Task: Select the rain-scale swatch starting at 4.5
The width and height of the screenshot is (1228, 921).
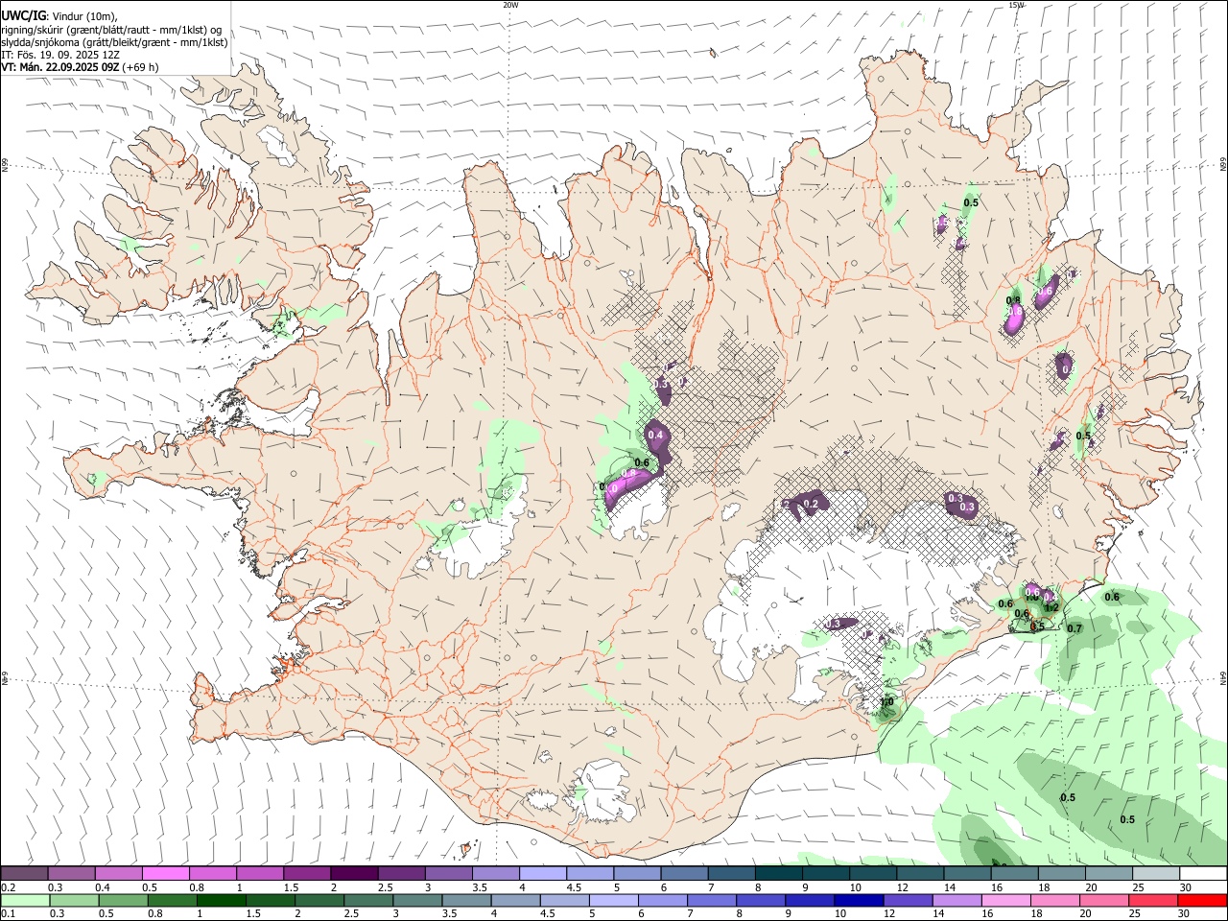Action: pyautogui.click(x=564, y=900)
